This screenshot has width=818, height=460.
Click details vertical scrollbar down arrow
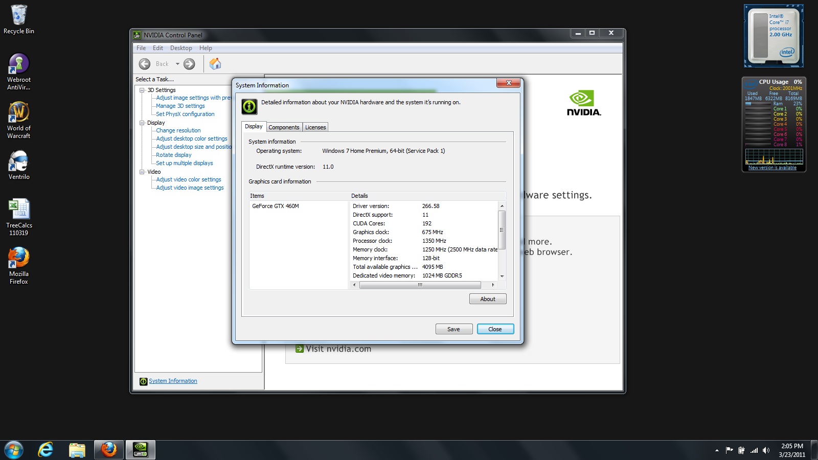tap(502, 276)
